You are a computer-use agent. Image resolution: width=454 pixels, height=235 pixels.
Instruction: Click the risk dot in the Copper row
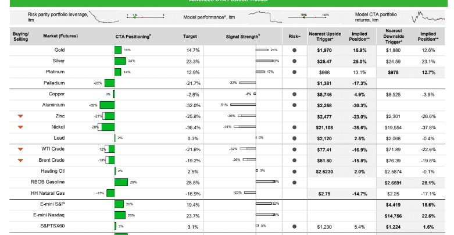[x=295, y=94]
